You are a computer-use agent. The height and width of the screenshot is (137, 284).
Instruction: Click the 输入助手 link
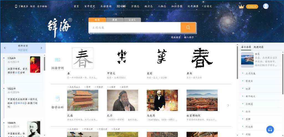pos(189,37)
